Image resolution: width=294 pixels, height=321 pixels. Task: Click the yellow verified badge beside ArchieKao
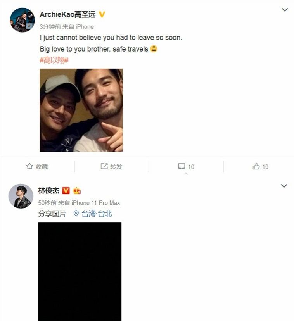tap(102, 15)
